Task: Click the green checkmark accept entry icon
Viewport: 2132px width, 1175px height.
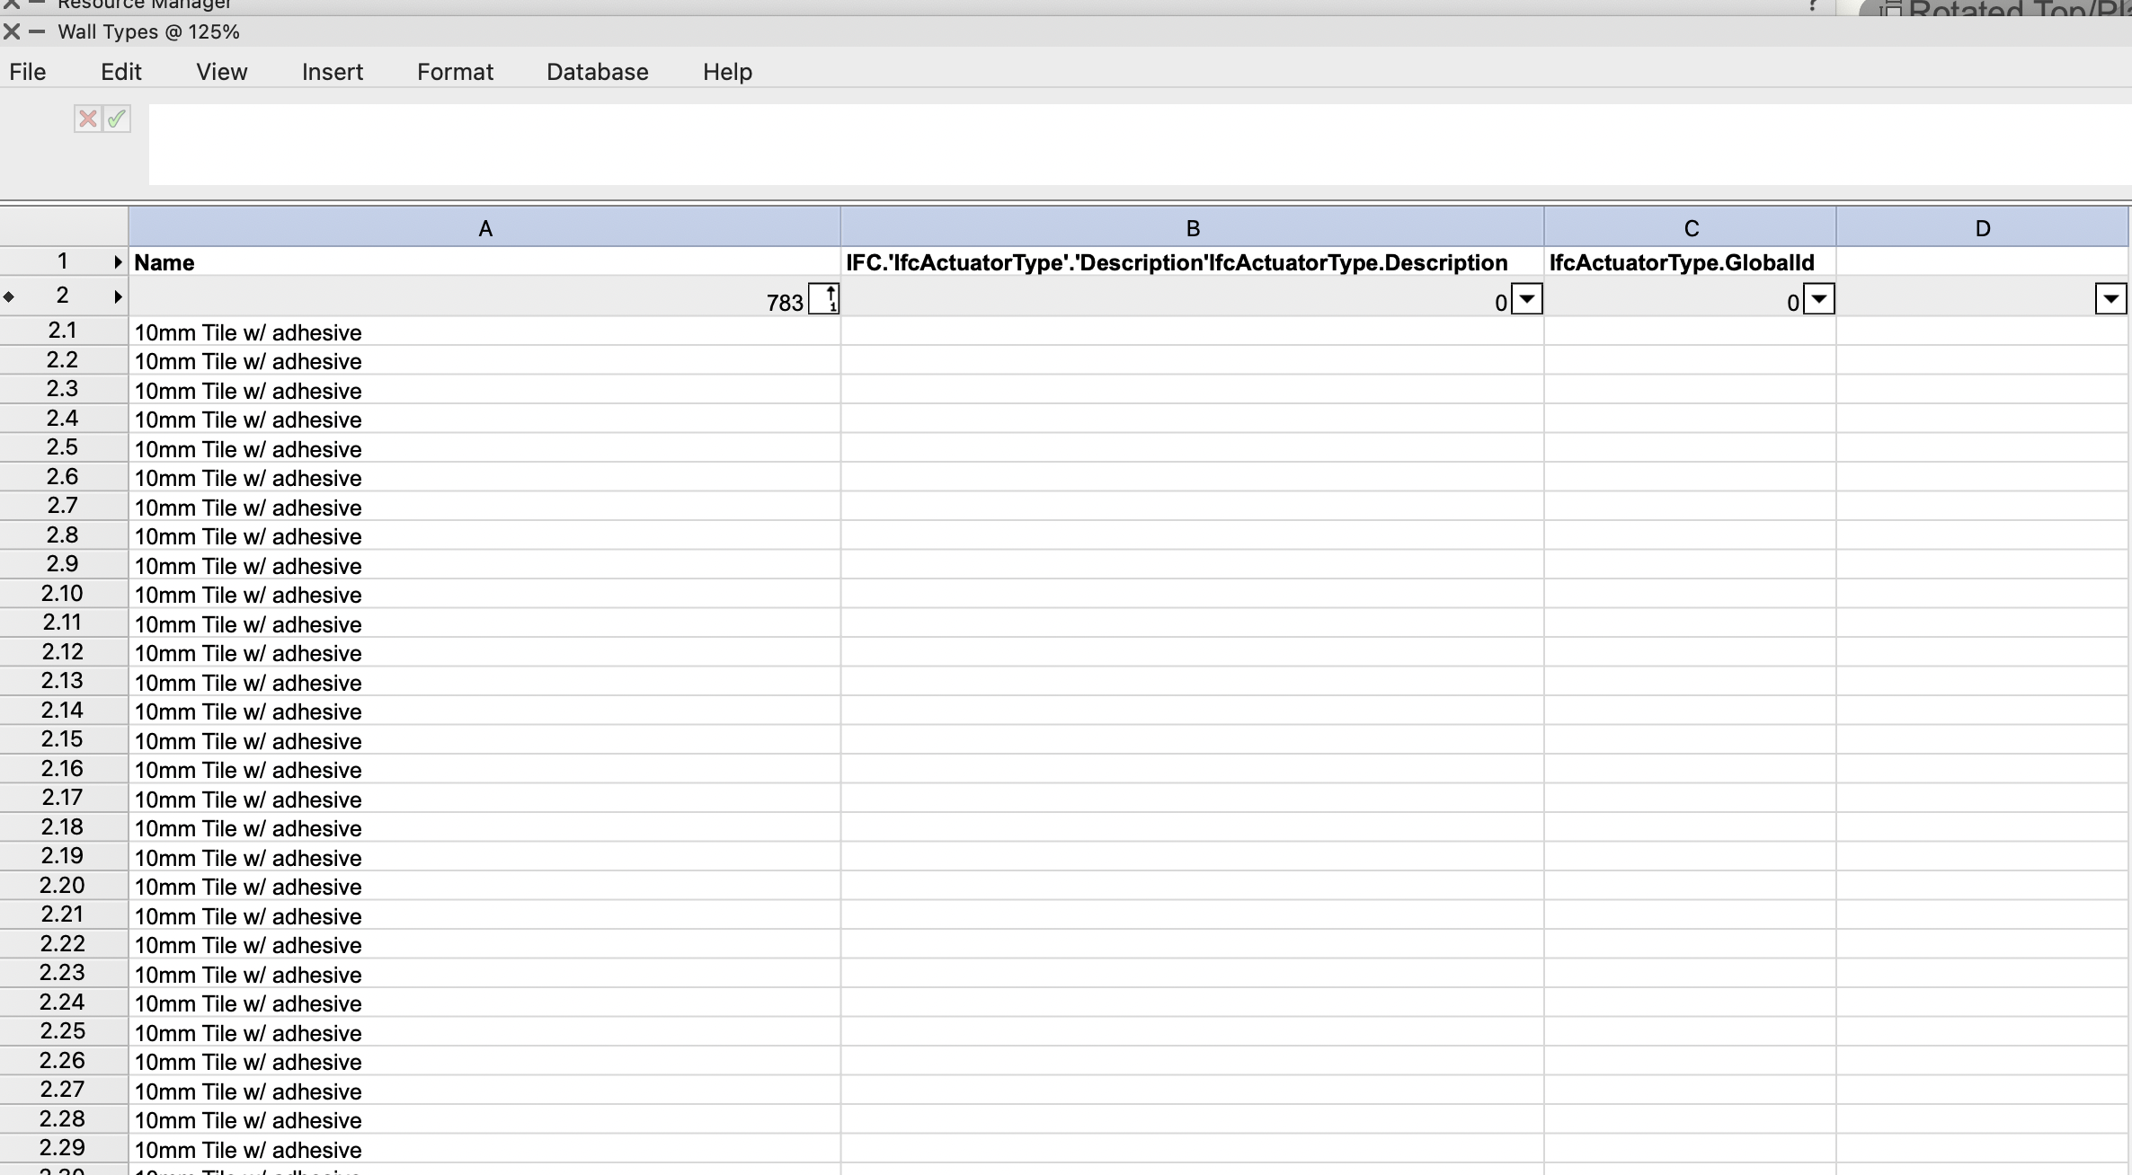Action: tap(117, 119)
